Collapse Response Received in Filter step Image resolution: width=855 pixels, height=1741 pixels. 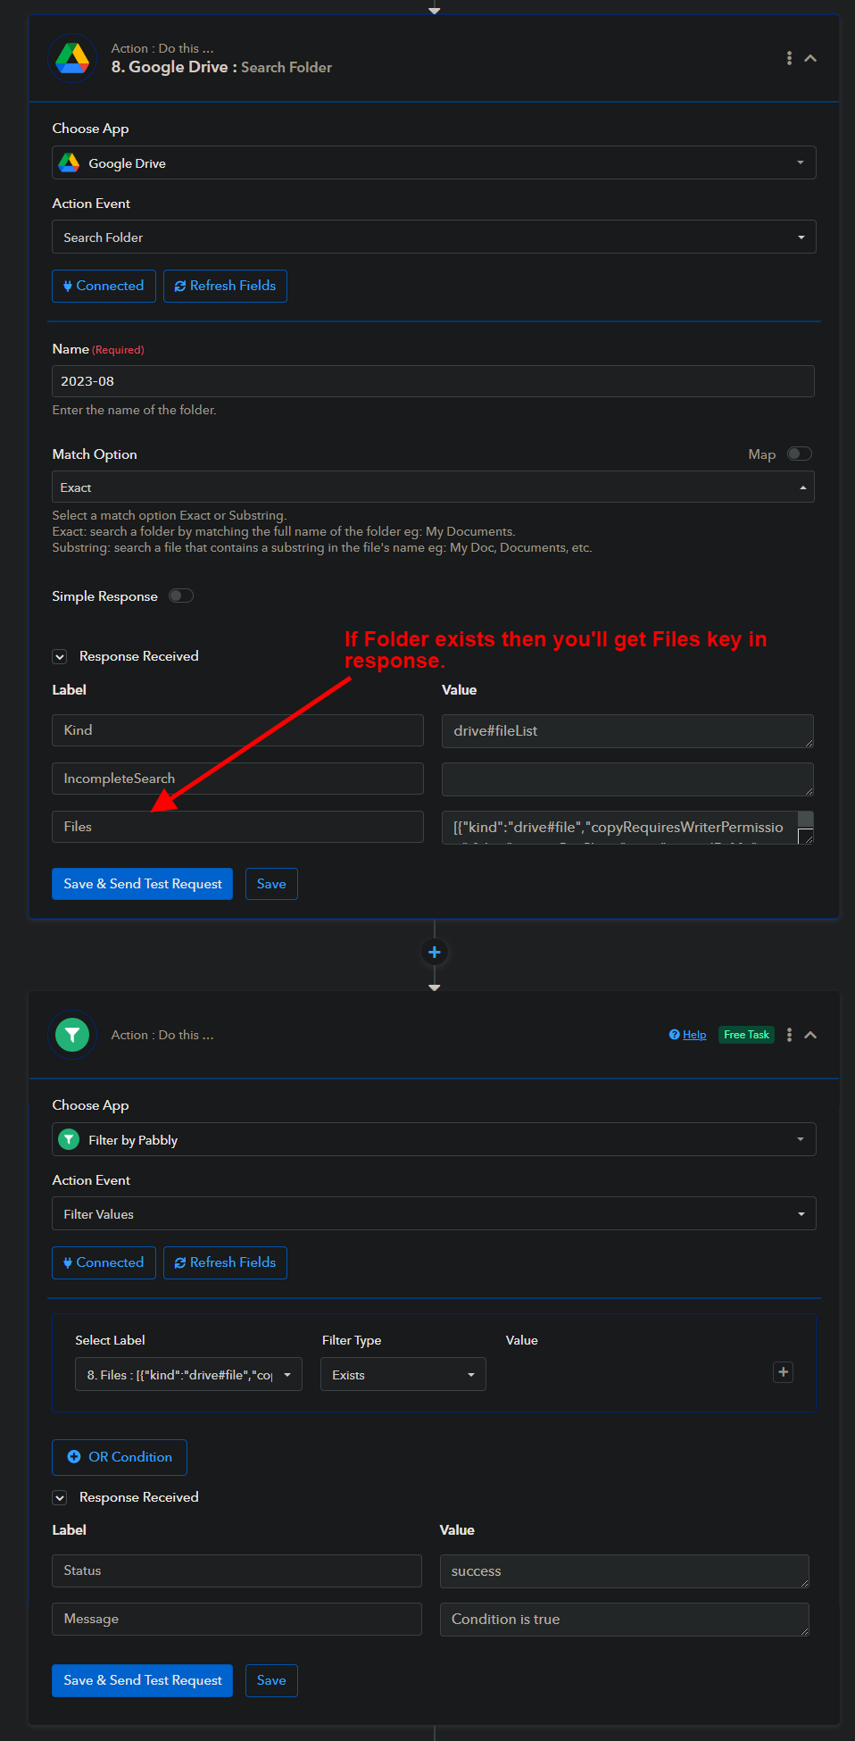[60, 1497]
